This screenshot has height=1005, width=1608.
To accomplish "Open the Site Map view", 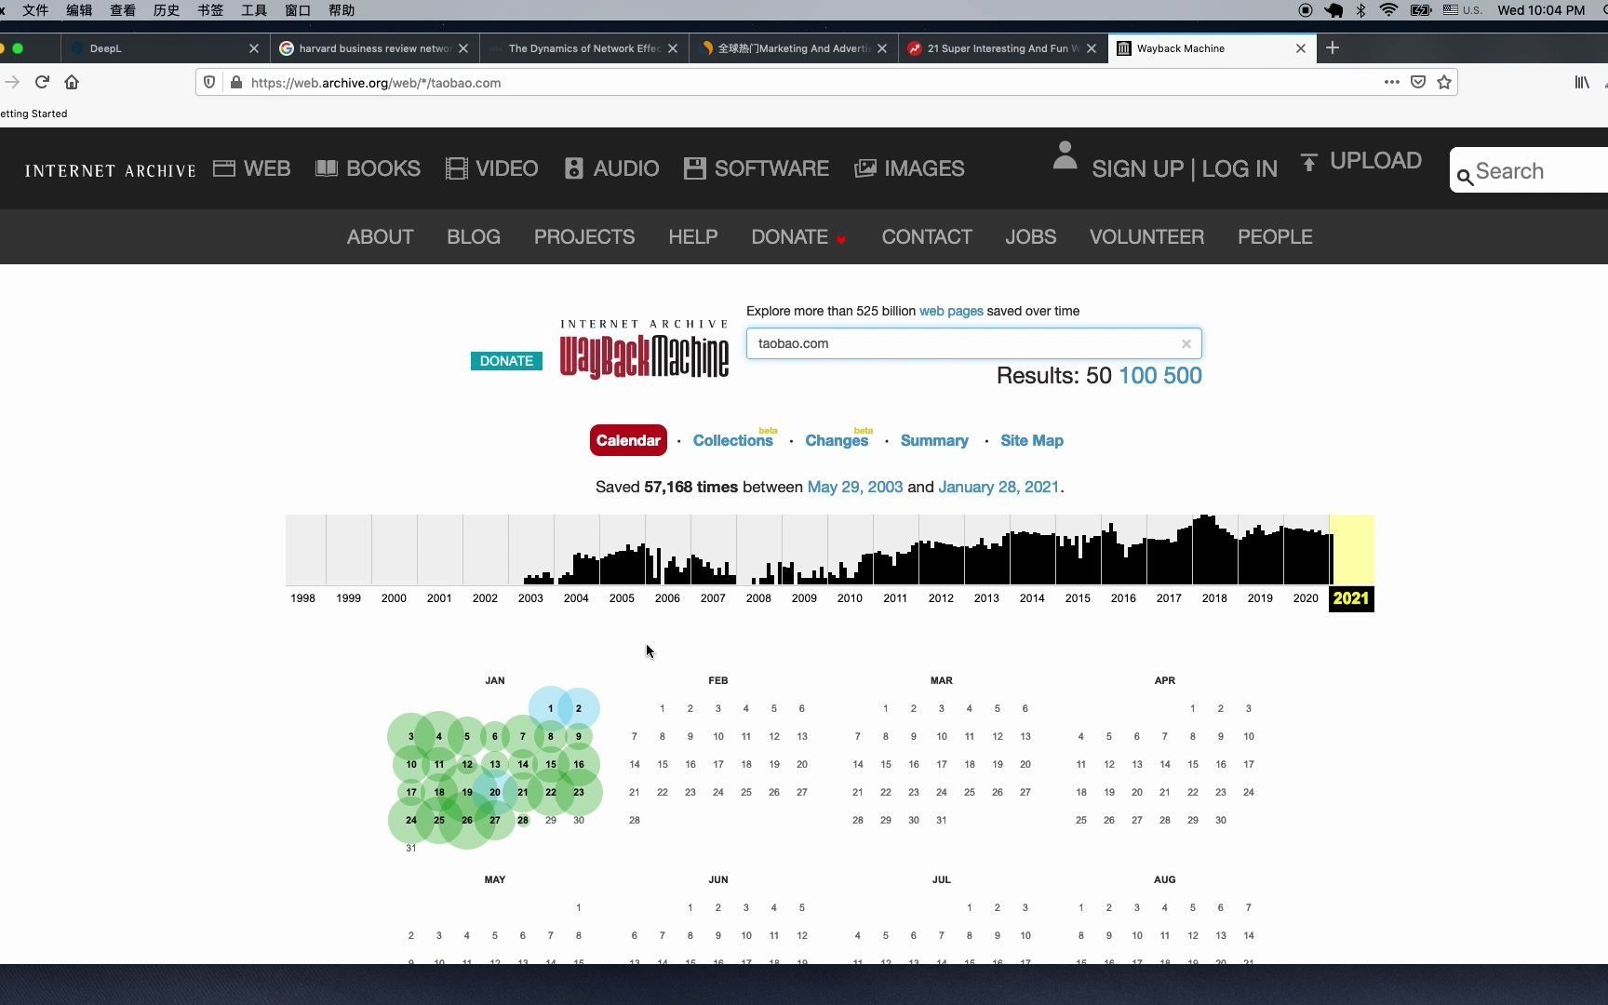I will point(1032,440).
